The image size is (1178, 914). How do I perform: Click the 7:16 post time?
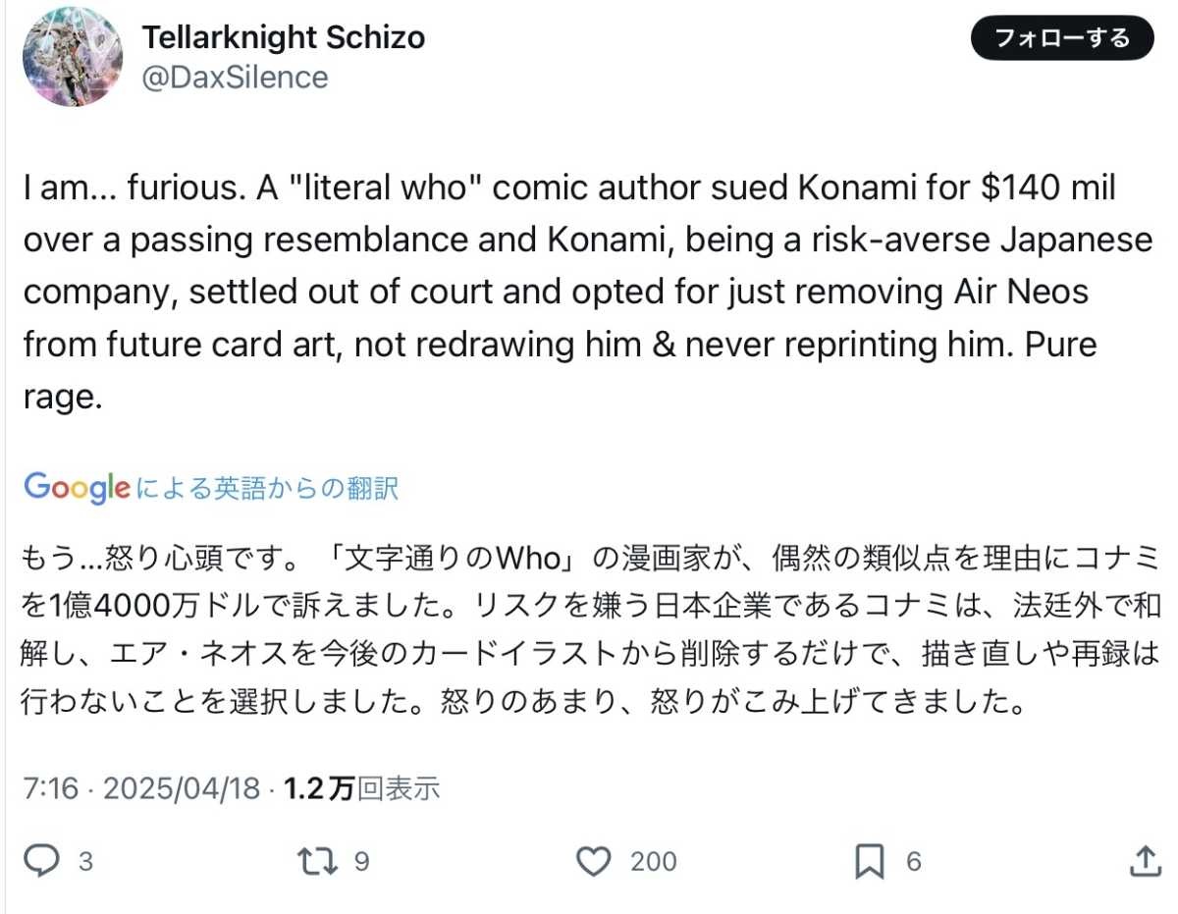pyautogui.click(x=49, y=788)
